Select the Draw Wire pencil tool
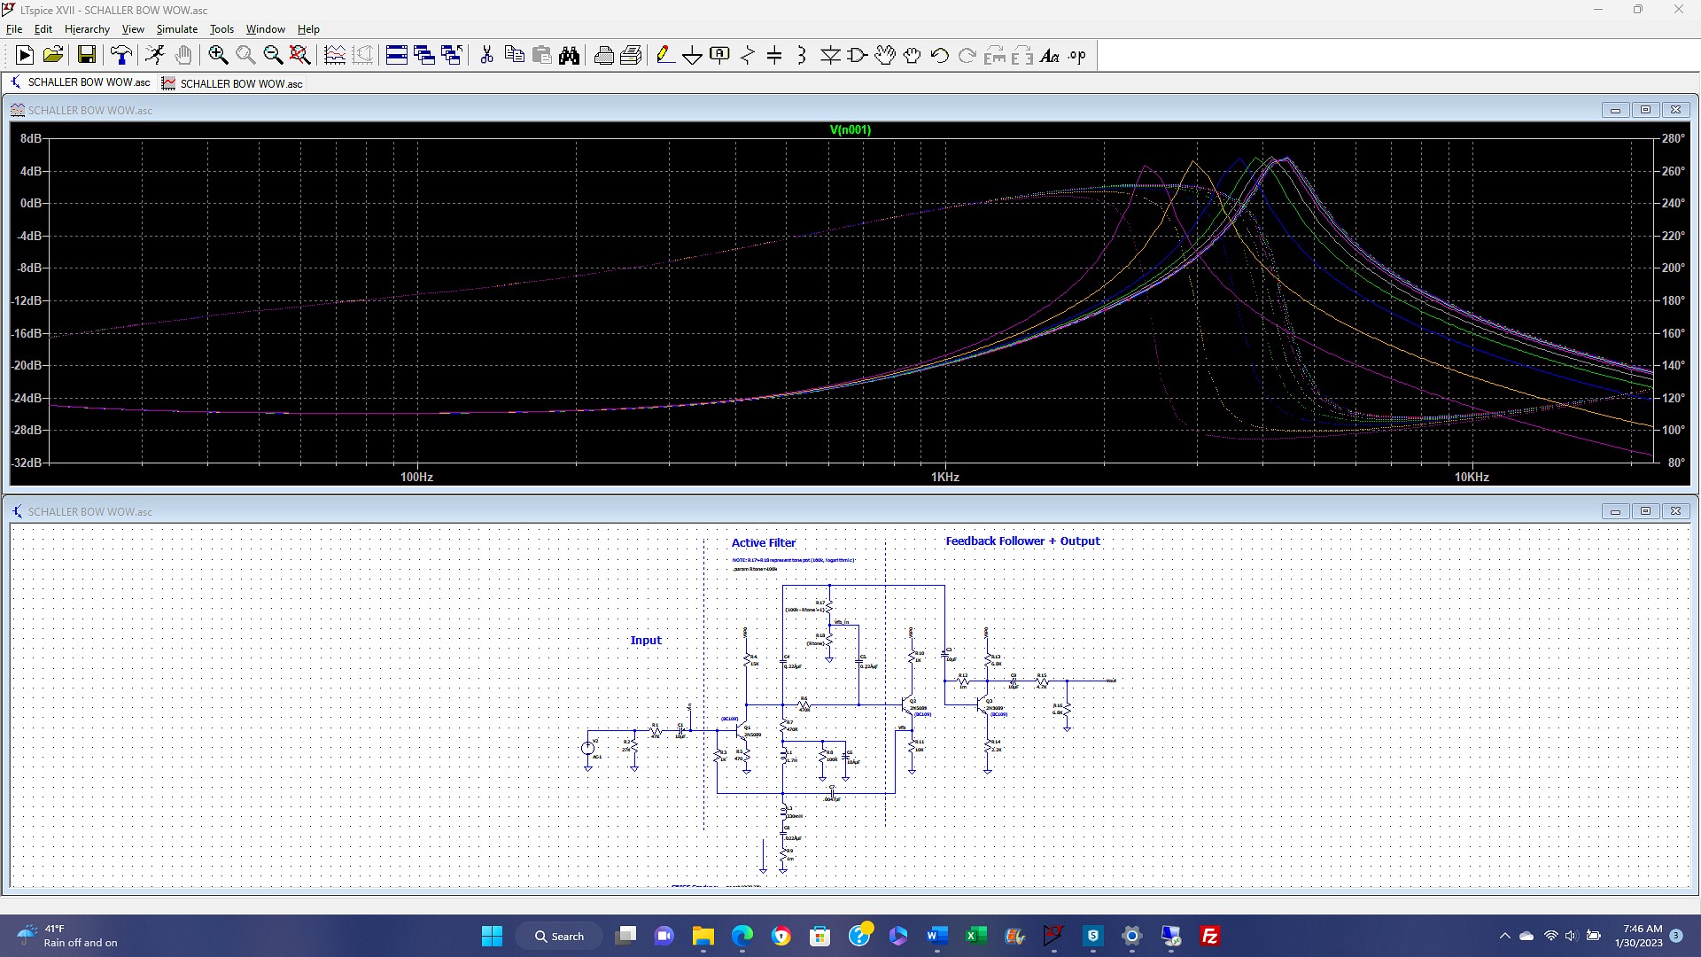1701x957 pixels. (x=664, y=56)
